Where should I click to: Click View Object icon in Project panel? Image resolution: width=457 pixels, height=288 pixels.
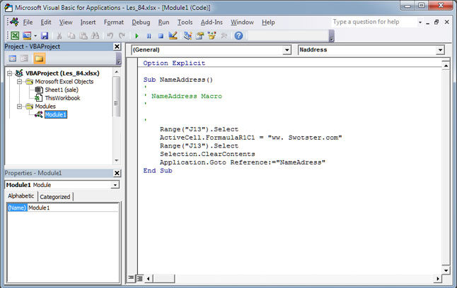(24, 59)
